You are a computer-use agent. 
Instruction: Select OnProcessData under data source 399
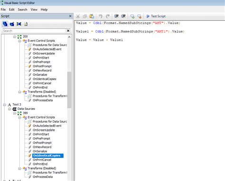tap(43, 177)
